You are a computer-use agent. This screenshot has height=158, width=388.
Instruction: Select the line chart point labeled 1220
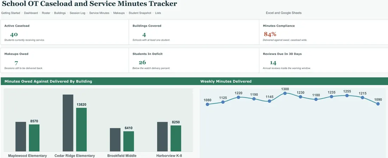pyautogui.click(x=238, y=97)
